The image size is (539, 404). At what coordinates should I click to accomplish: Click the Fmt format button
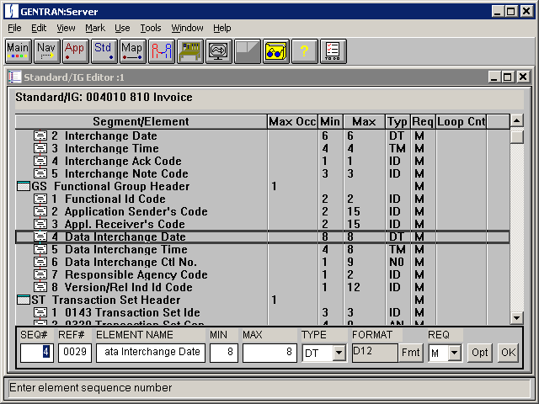point(411,353)
